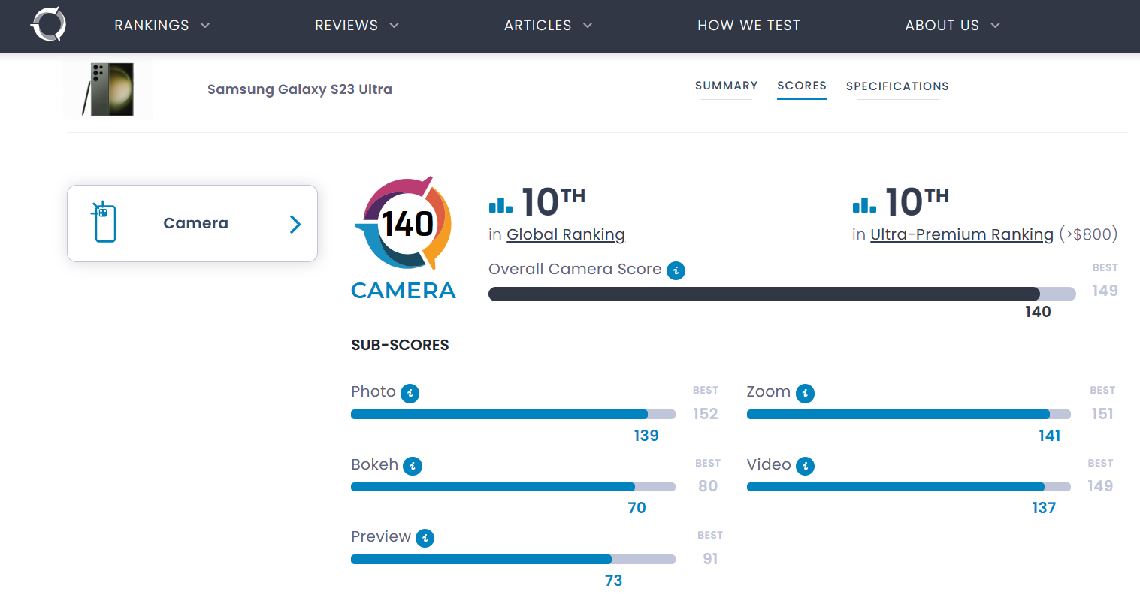Open the Global Ranking link
The image size is (1140, 598).
566,234
